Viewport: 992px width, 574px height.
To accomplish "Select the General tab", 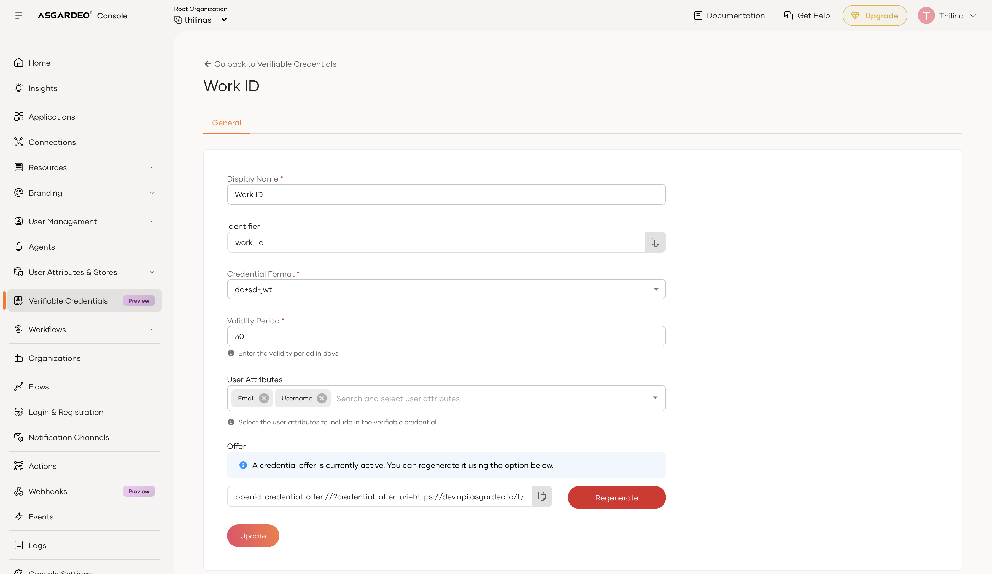I will pos(226,123).
